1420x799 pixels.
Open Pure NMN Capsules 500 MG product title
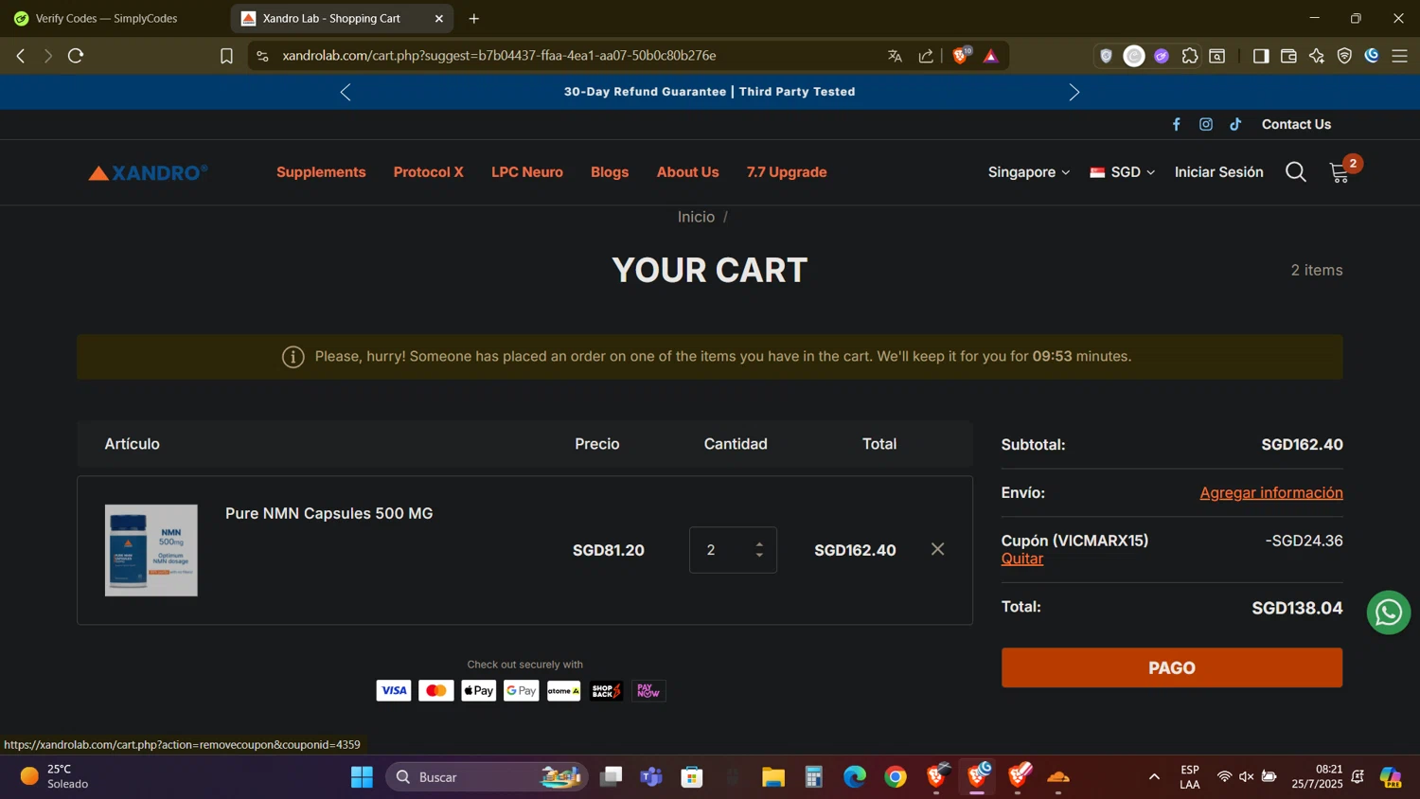coord(328,513)
